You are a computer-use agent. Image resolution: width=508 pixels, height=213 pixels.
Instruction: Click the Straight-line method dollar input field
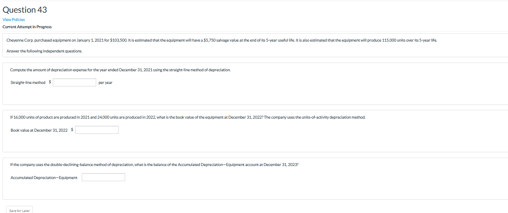tap(74, 82)
